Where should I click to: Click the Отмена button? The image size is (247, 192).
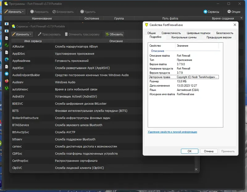[209, 151]
